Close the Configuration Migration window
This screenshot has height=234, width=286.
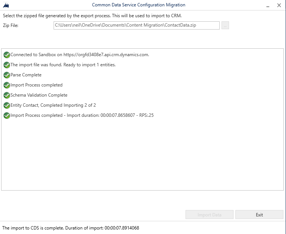click(x=279, y=5)
